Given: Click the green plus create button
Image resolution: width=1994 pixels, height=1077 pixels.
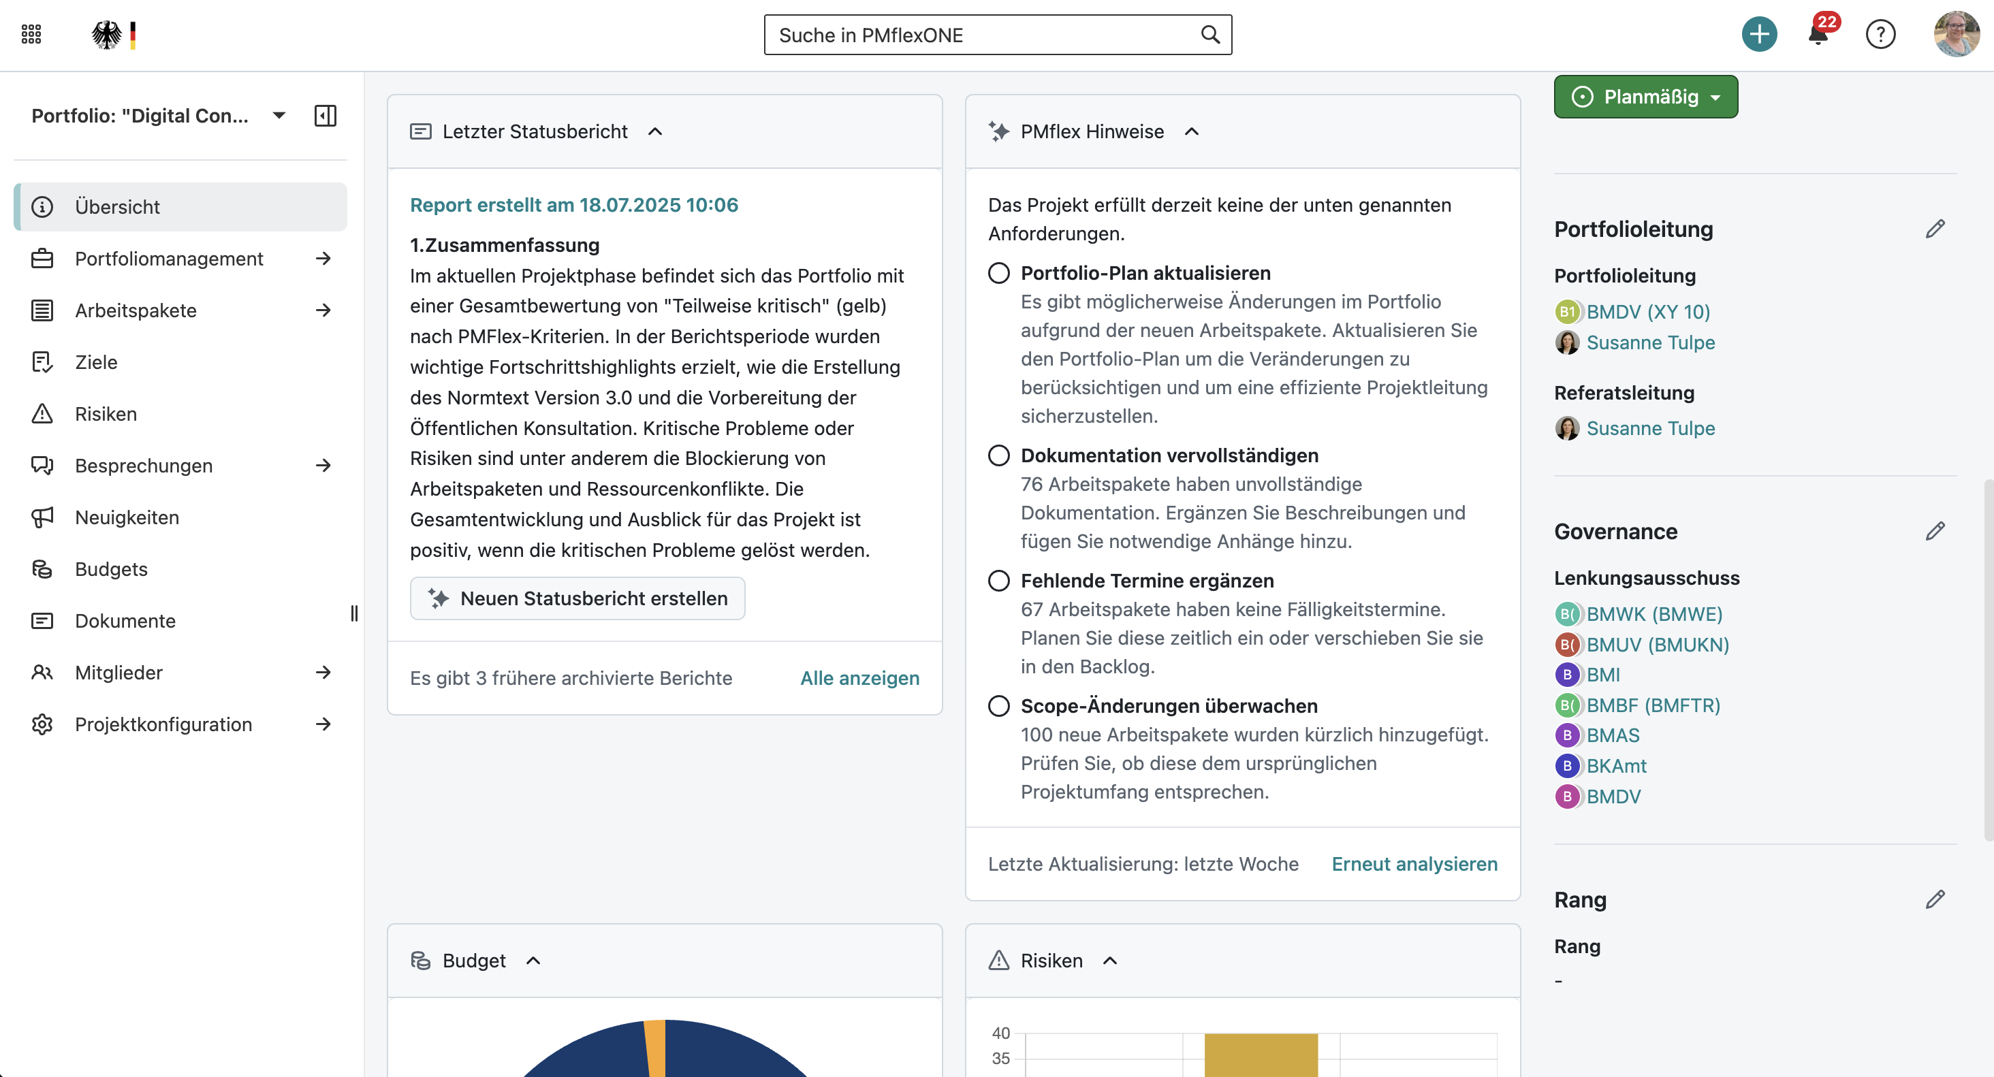Looking at the screenshot, I should click(1758, 34).
